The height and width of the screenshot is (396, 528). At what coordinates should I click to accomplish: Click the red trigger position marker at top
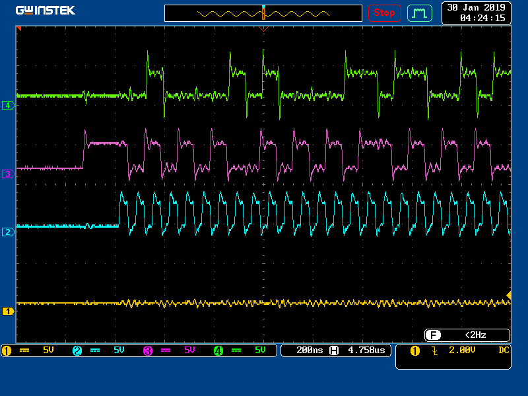(x=263, y=29)
